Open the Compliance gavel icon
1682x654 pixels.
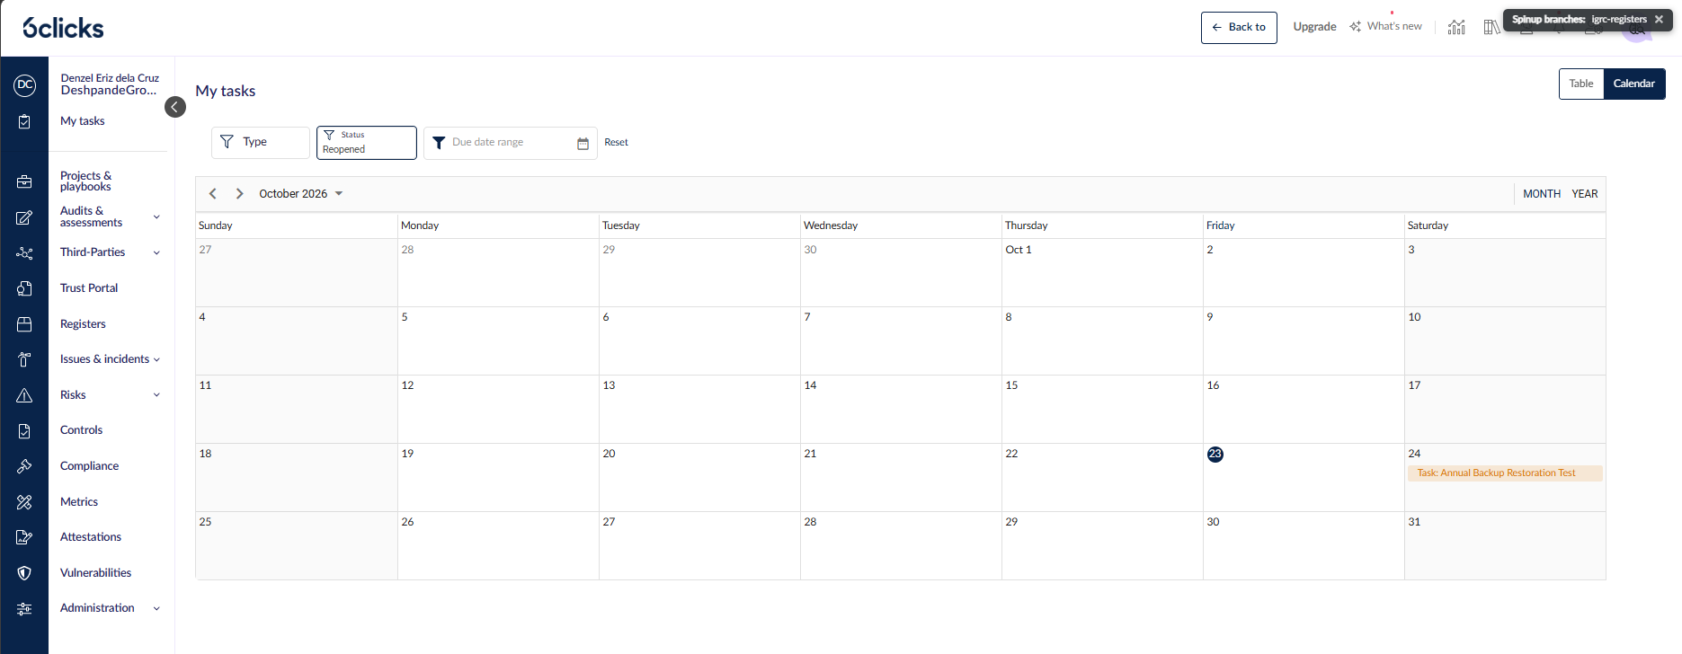(24, 466)
